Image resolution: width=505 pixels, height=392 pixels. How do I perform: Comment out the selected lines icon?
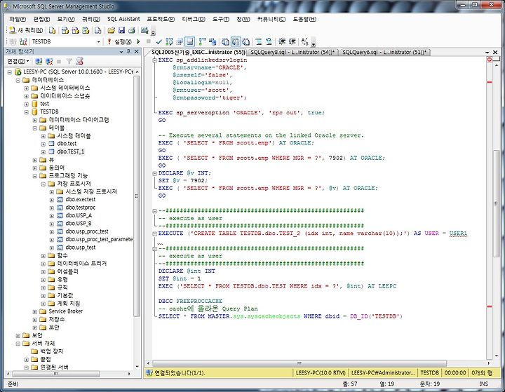(259, 41)
